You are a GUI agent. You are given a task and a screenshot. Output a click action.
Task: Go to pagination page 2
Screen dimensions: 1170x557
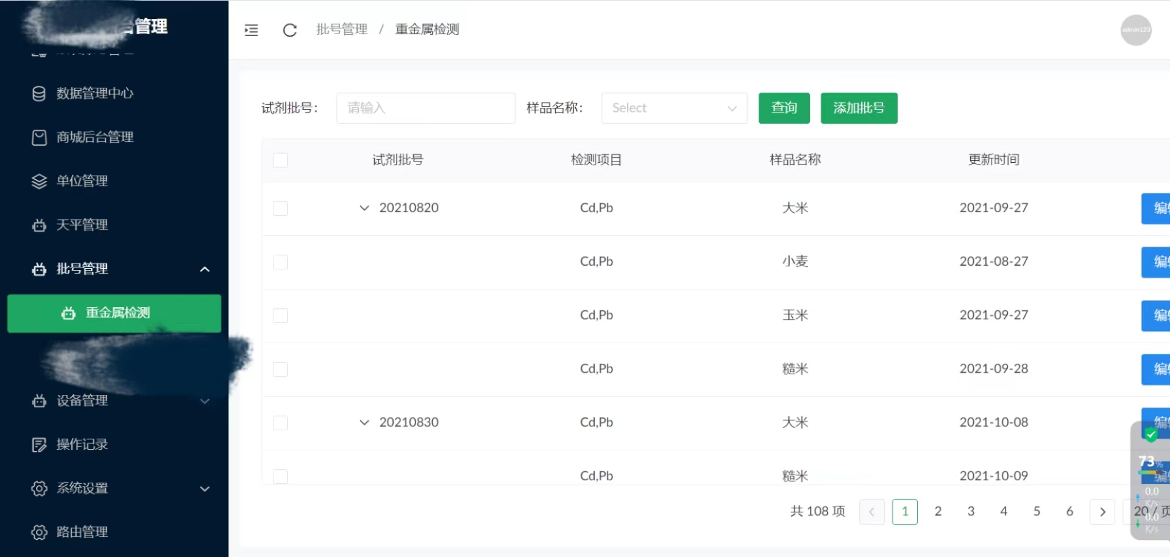(x=938, y=511)
